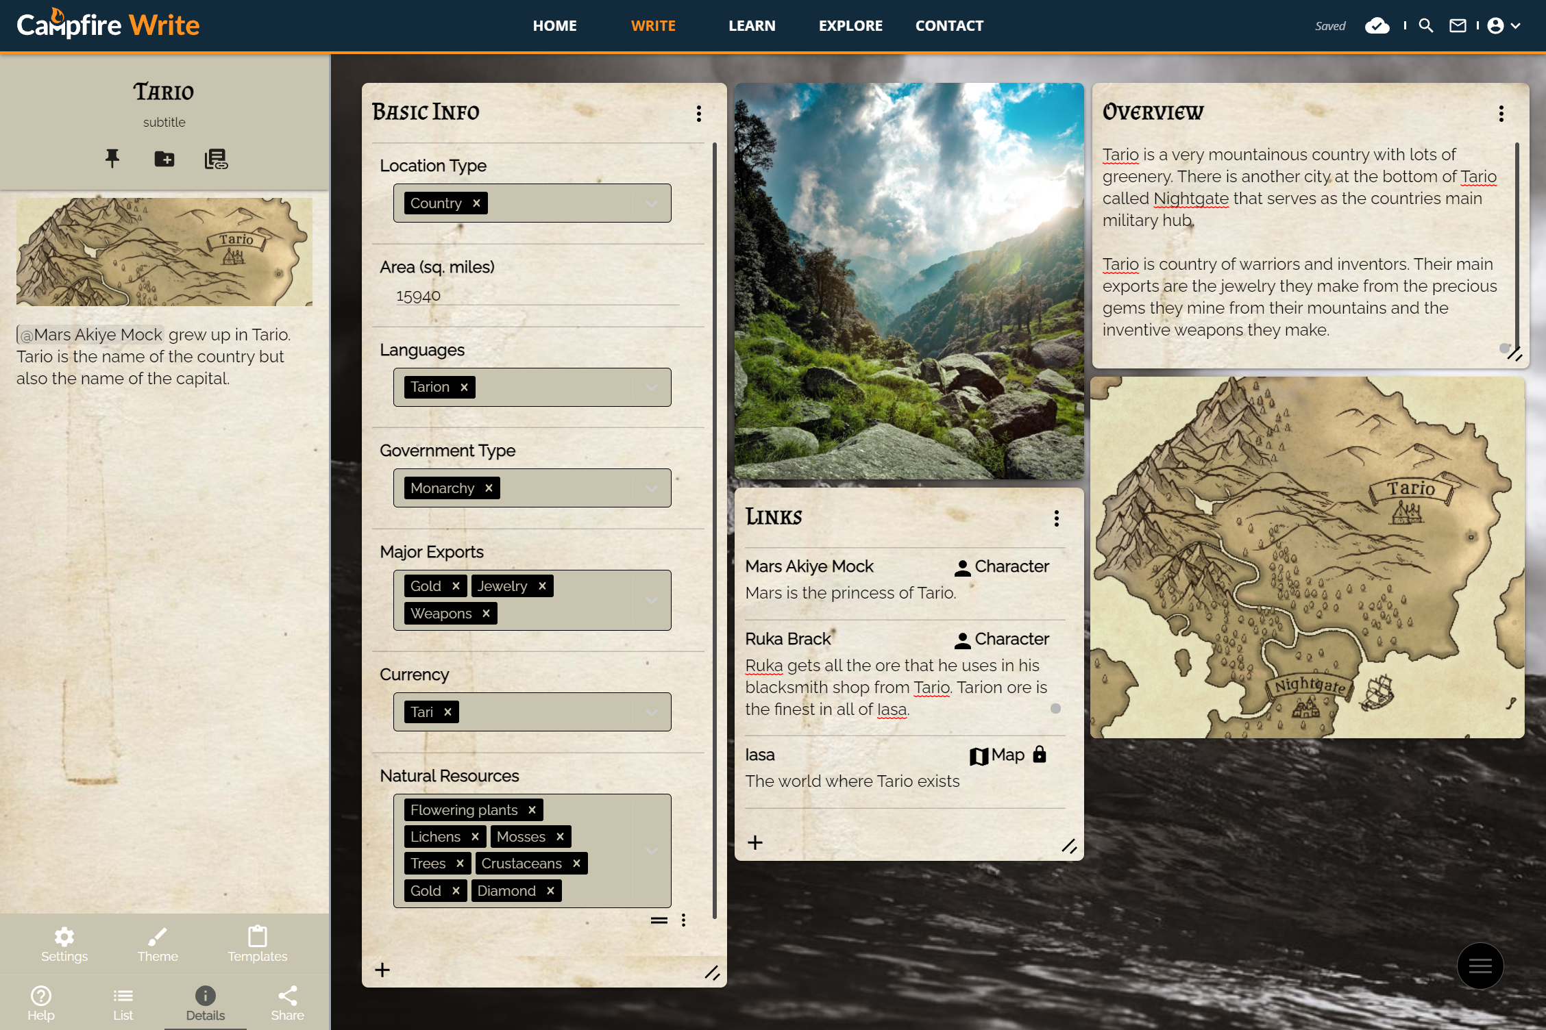Open the Mars Akiye Mock character link
Screen dimensions: 1546x1030
[x=809, y=566]
